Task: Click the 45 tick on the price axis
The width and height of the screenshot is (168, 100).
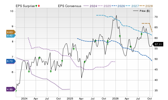Action: [156, 70]
